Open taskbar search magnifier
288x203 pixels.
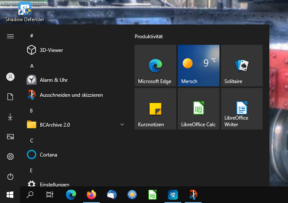[30, 195]
